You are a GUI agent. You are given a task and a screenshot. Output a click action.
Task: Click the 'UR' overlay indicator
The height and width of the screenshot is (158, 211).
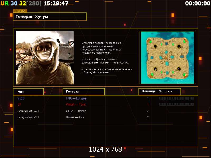point(5,3)
